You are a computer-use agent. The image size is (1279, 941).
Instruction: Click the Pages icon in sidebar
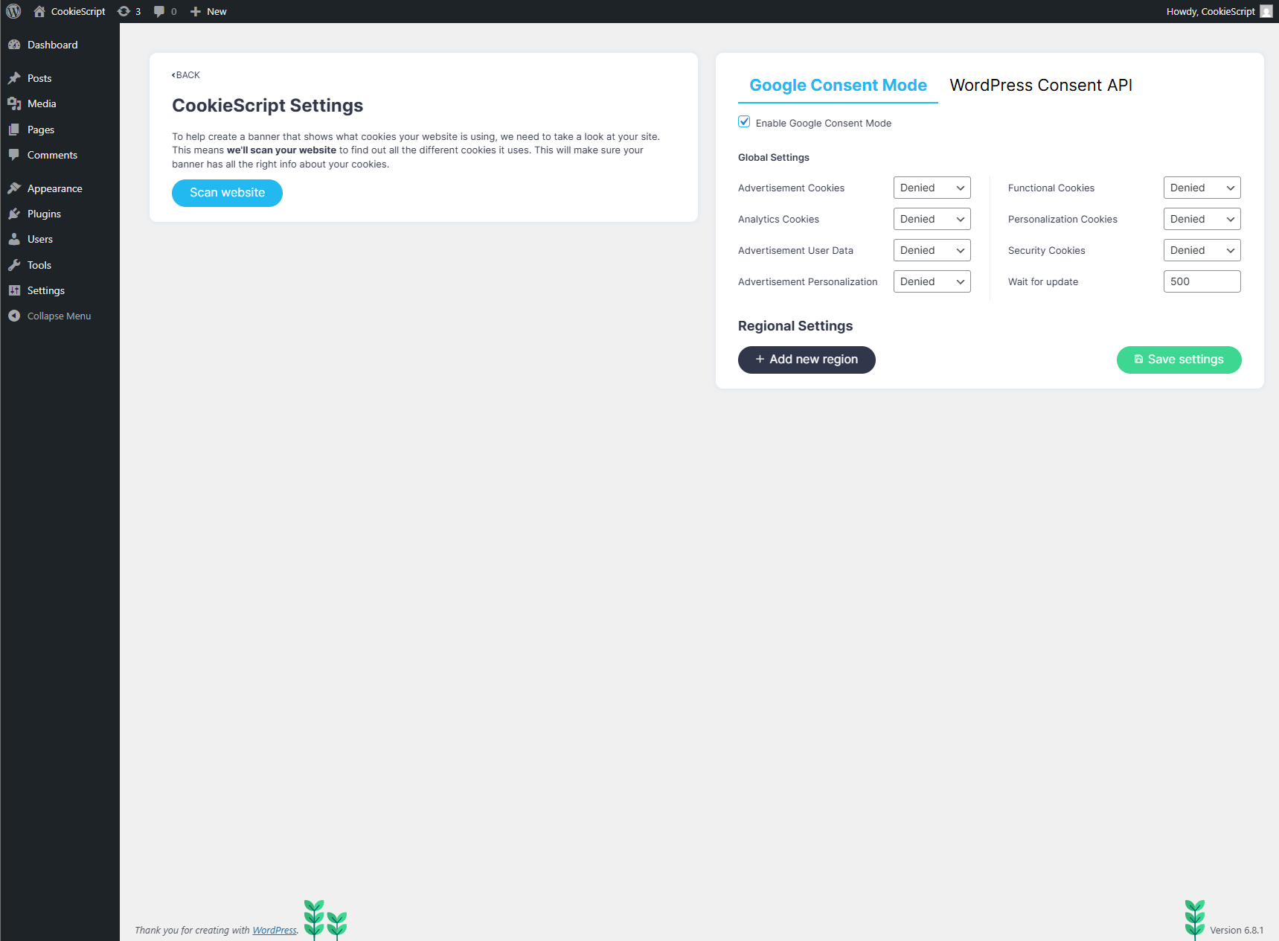(14, 130)
